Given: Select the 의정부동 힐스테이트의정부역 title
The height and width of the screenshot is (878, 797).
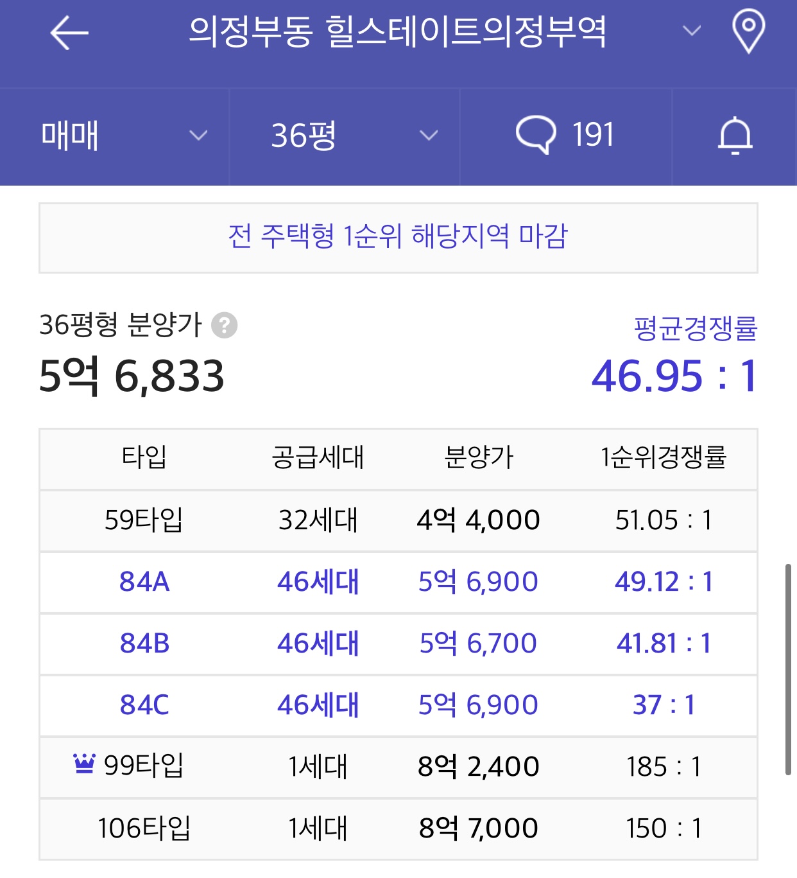Looking at the screenshot, I should [398, 31].
